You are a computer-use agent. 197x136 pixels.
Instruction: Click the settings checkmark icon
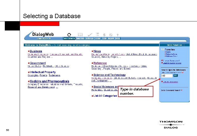(x=90, y=35)
